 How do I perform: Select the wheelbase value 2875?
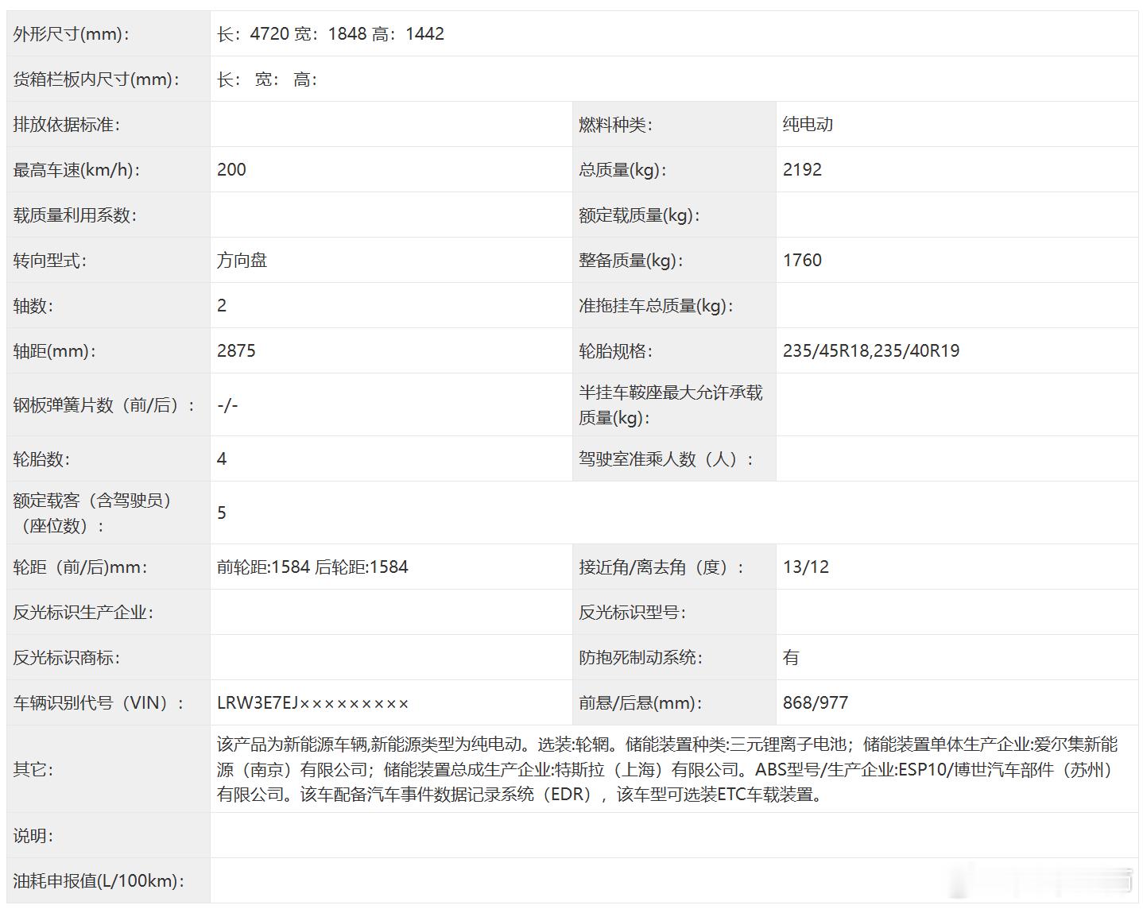tap(236, 351)
